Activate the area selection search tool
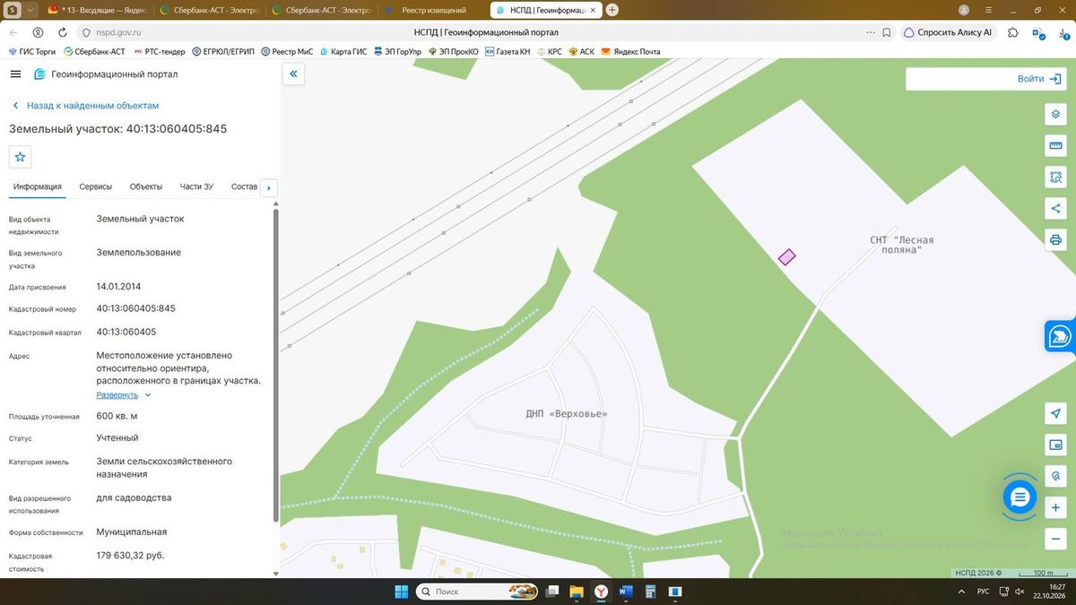Viewport: 1076px width, 605px height. click(x=1055, y=177)
